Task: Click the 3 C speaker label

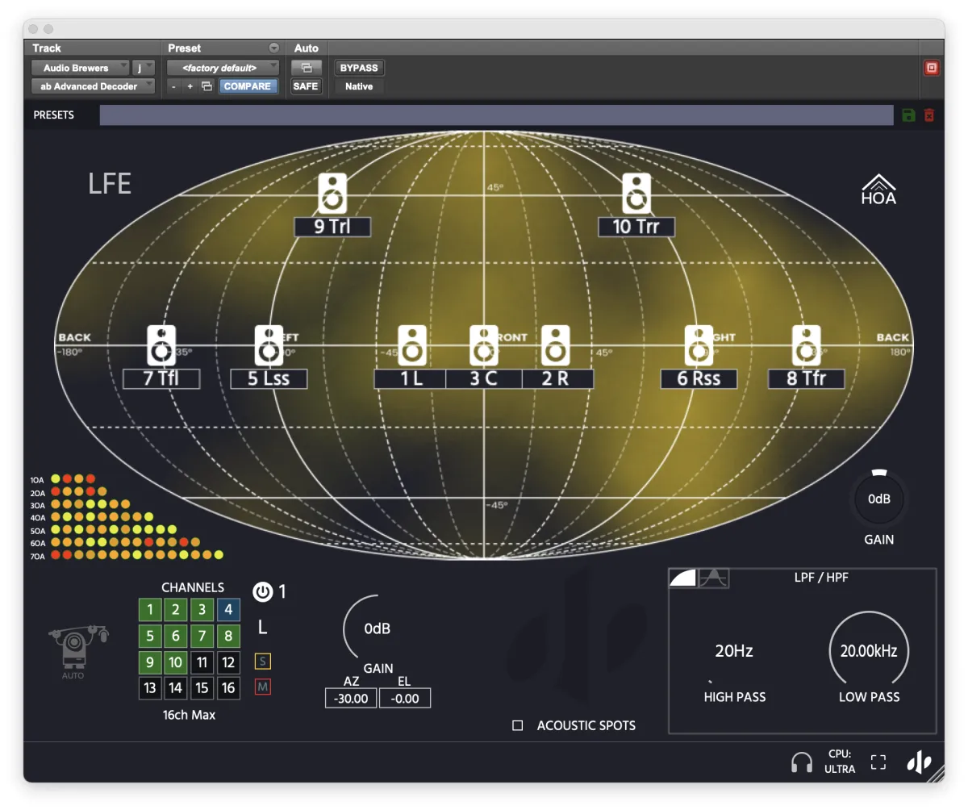Action: (484, 378)
